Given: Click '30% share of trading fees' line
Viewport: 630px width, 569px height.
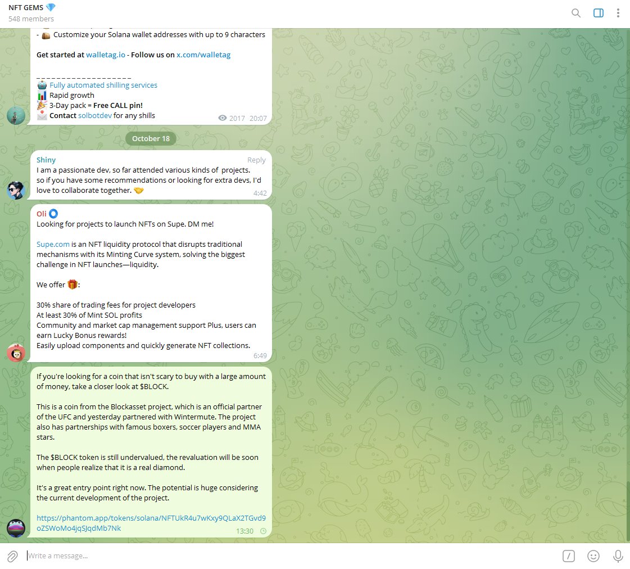Looking at the screenshot, I should click(x=116, y=305).
